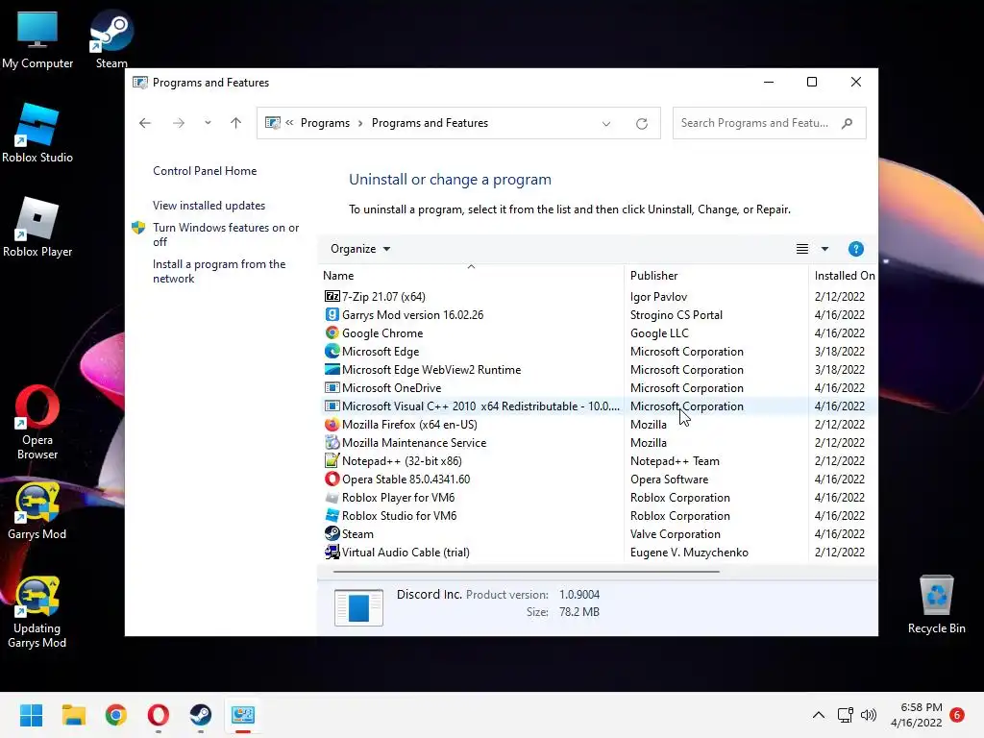Click date and time in taskbar
This screenshot has width=984, height=738.
(917, 715)
